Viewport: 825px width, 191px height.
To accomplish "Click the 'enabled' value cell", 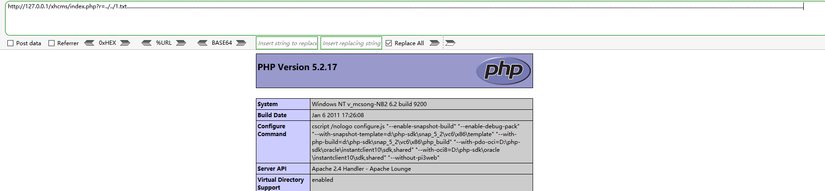I will [x=421, y=183].
